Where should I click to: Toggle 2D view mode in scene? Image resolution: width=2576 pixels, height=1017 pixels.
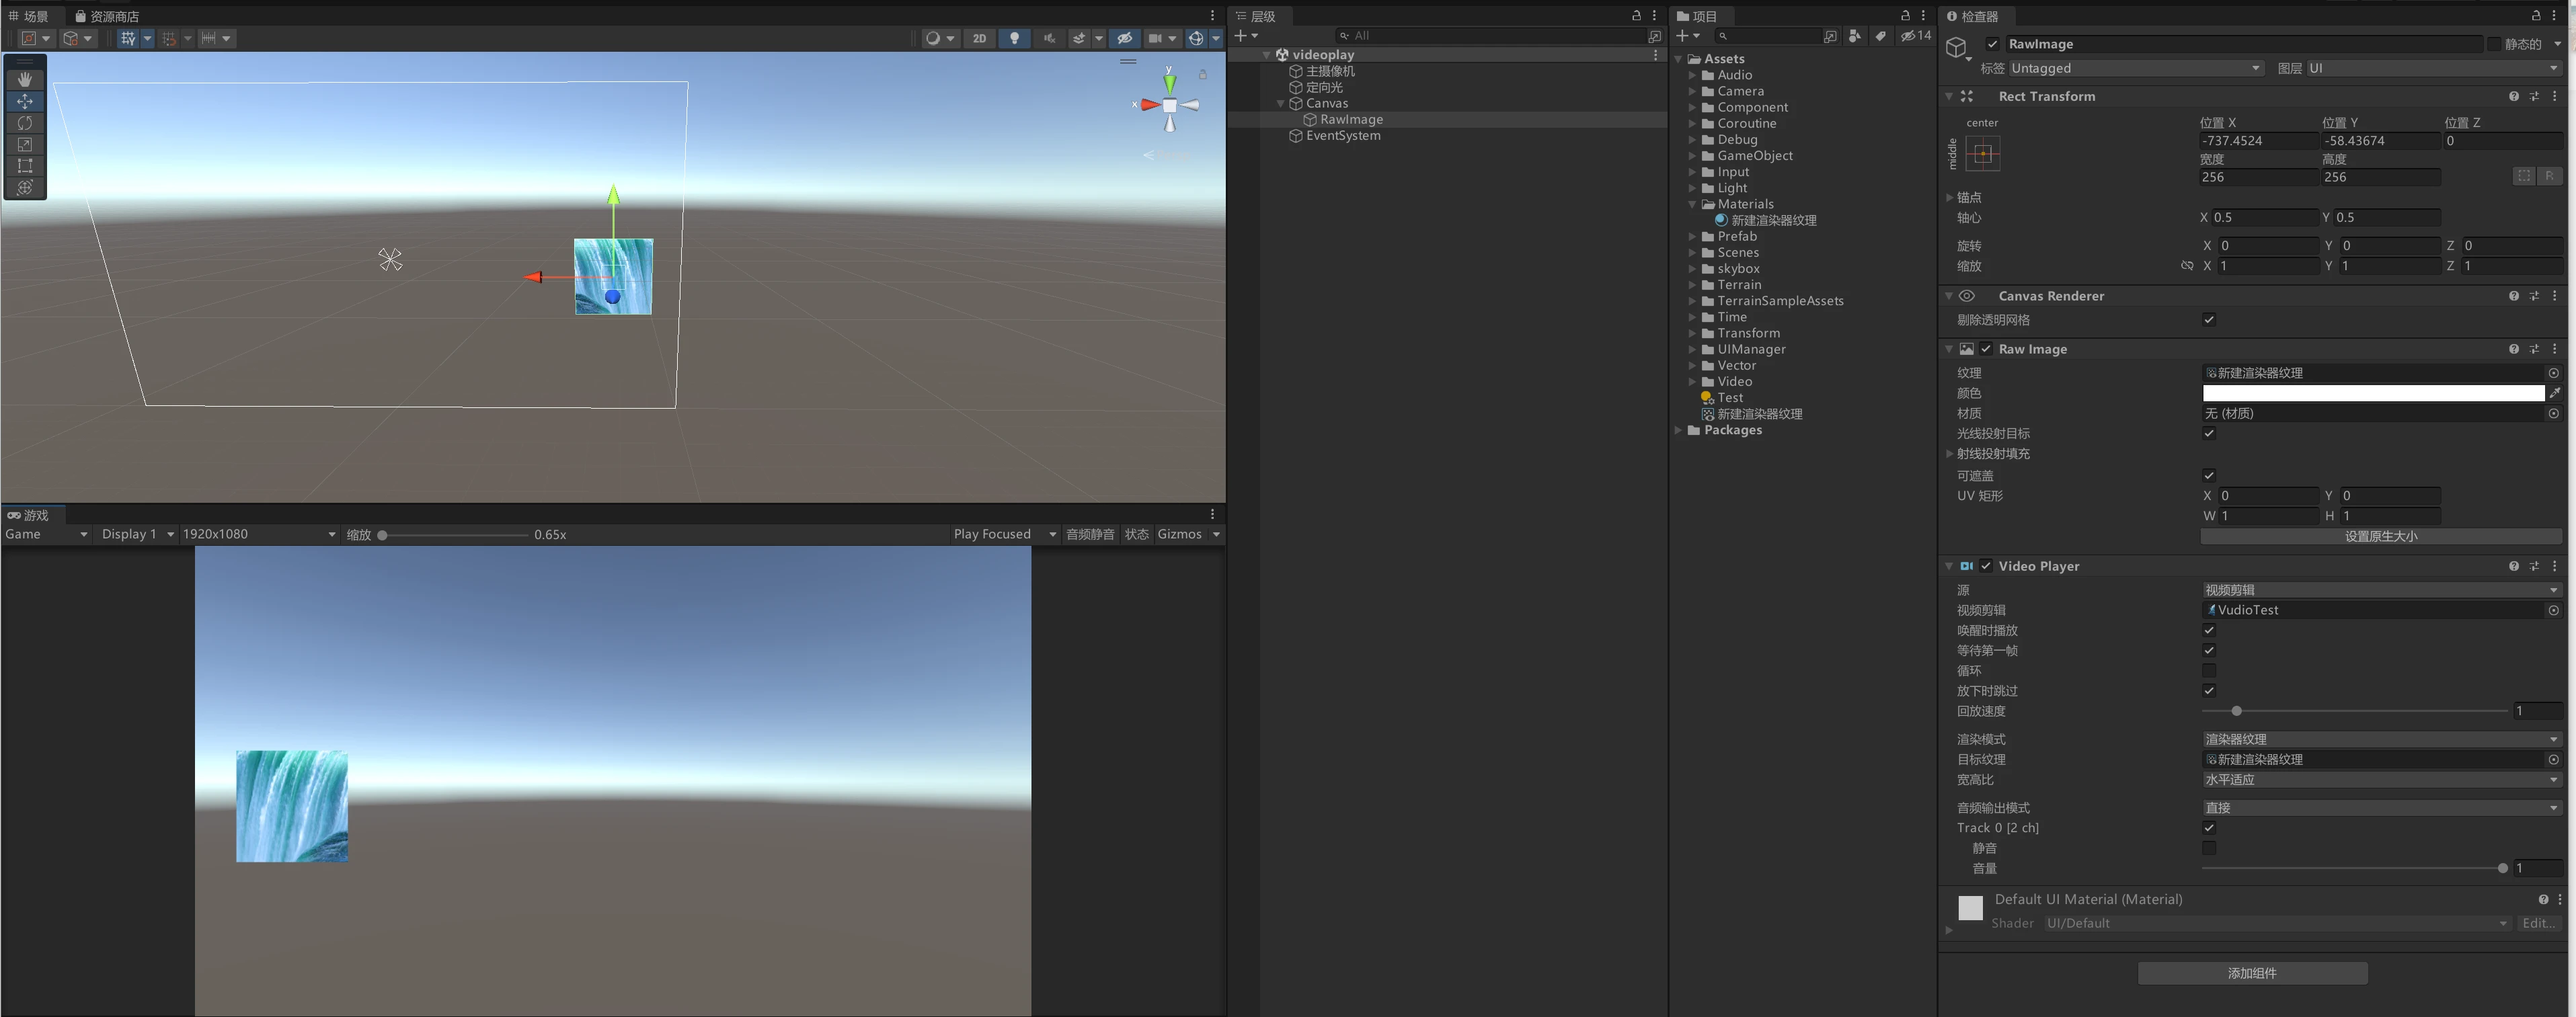(x=979, y=38)
